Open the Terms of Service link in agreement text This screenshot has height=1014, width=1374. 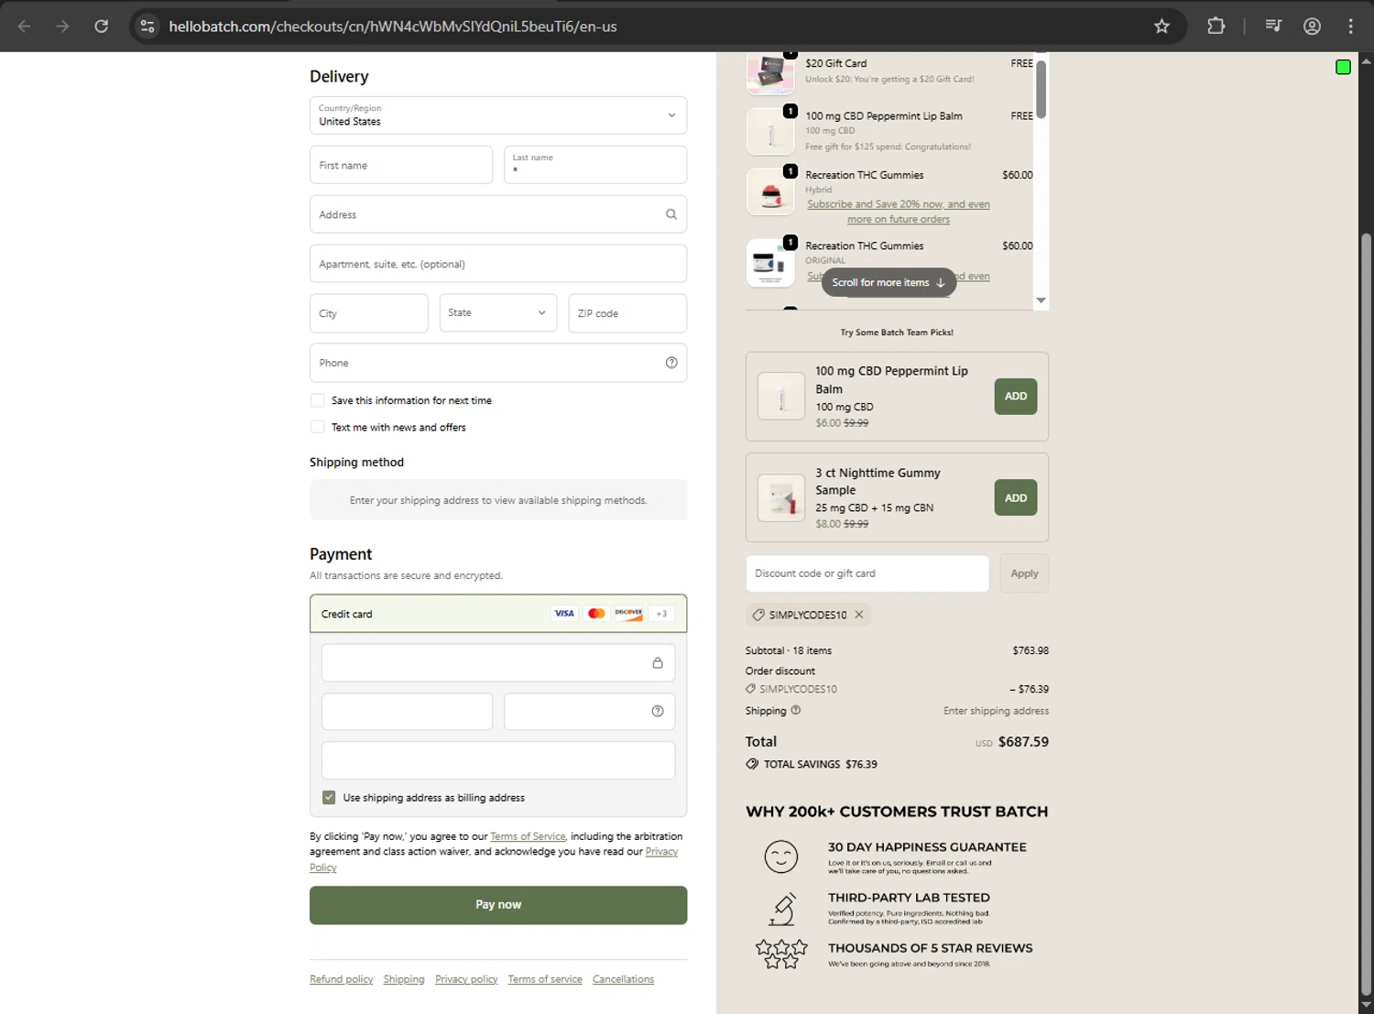pos(528,836)
